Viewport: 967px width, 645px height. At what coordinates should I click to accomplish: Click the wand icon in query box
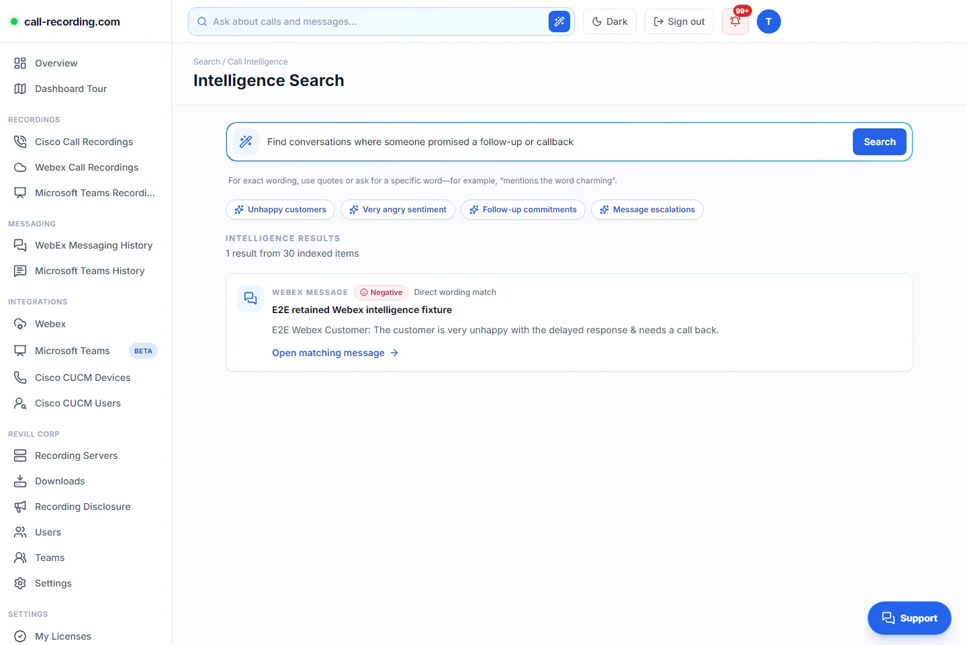(246, 142)
